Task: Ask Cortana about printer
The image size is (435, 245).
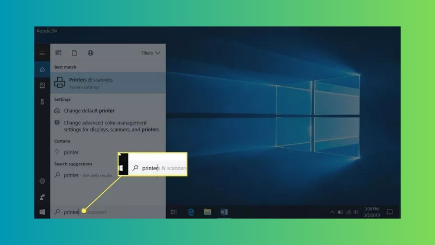Action: [x=71, y=152]
